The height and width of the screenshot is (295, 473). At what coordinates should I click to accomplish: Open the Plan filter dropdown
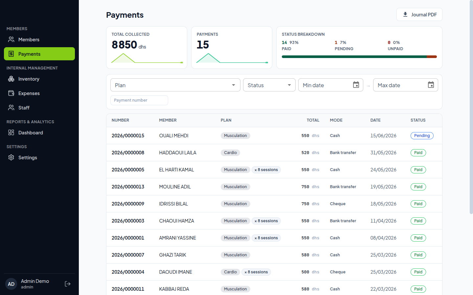pyautogui.click(x=175, y=85)
